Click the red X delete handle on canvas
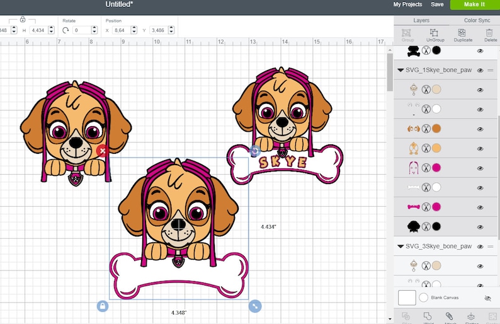 coord(103,151)
